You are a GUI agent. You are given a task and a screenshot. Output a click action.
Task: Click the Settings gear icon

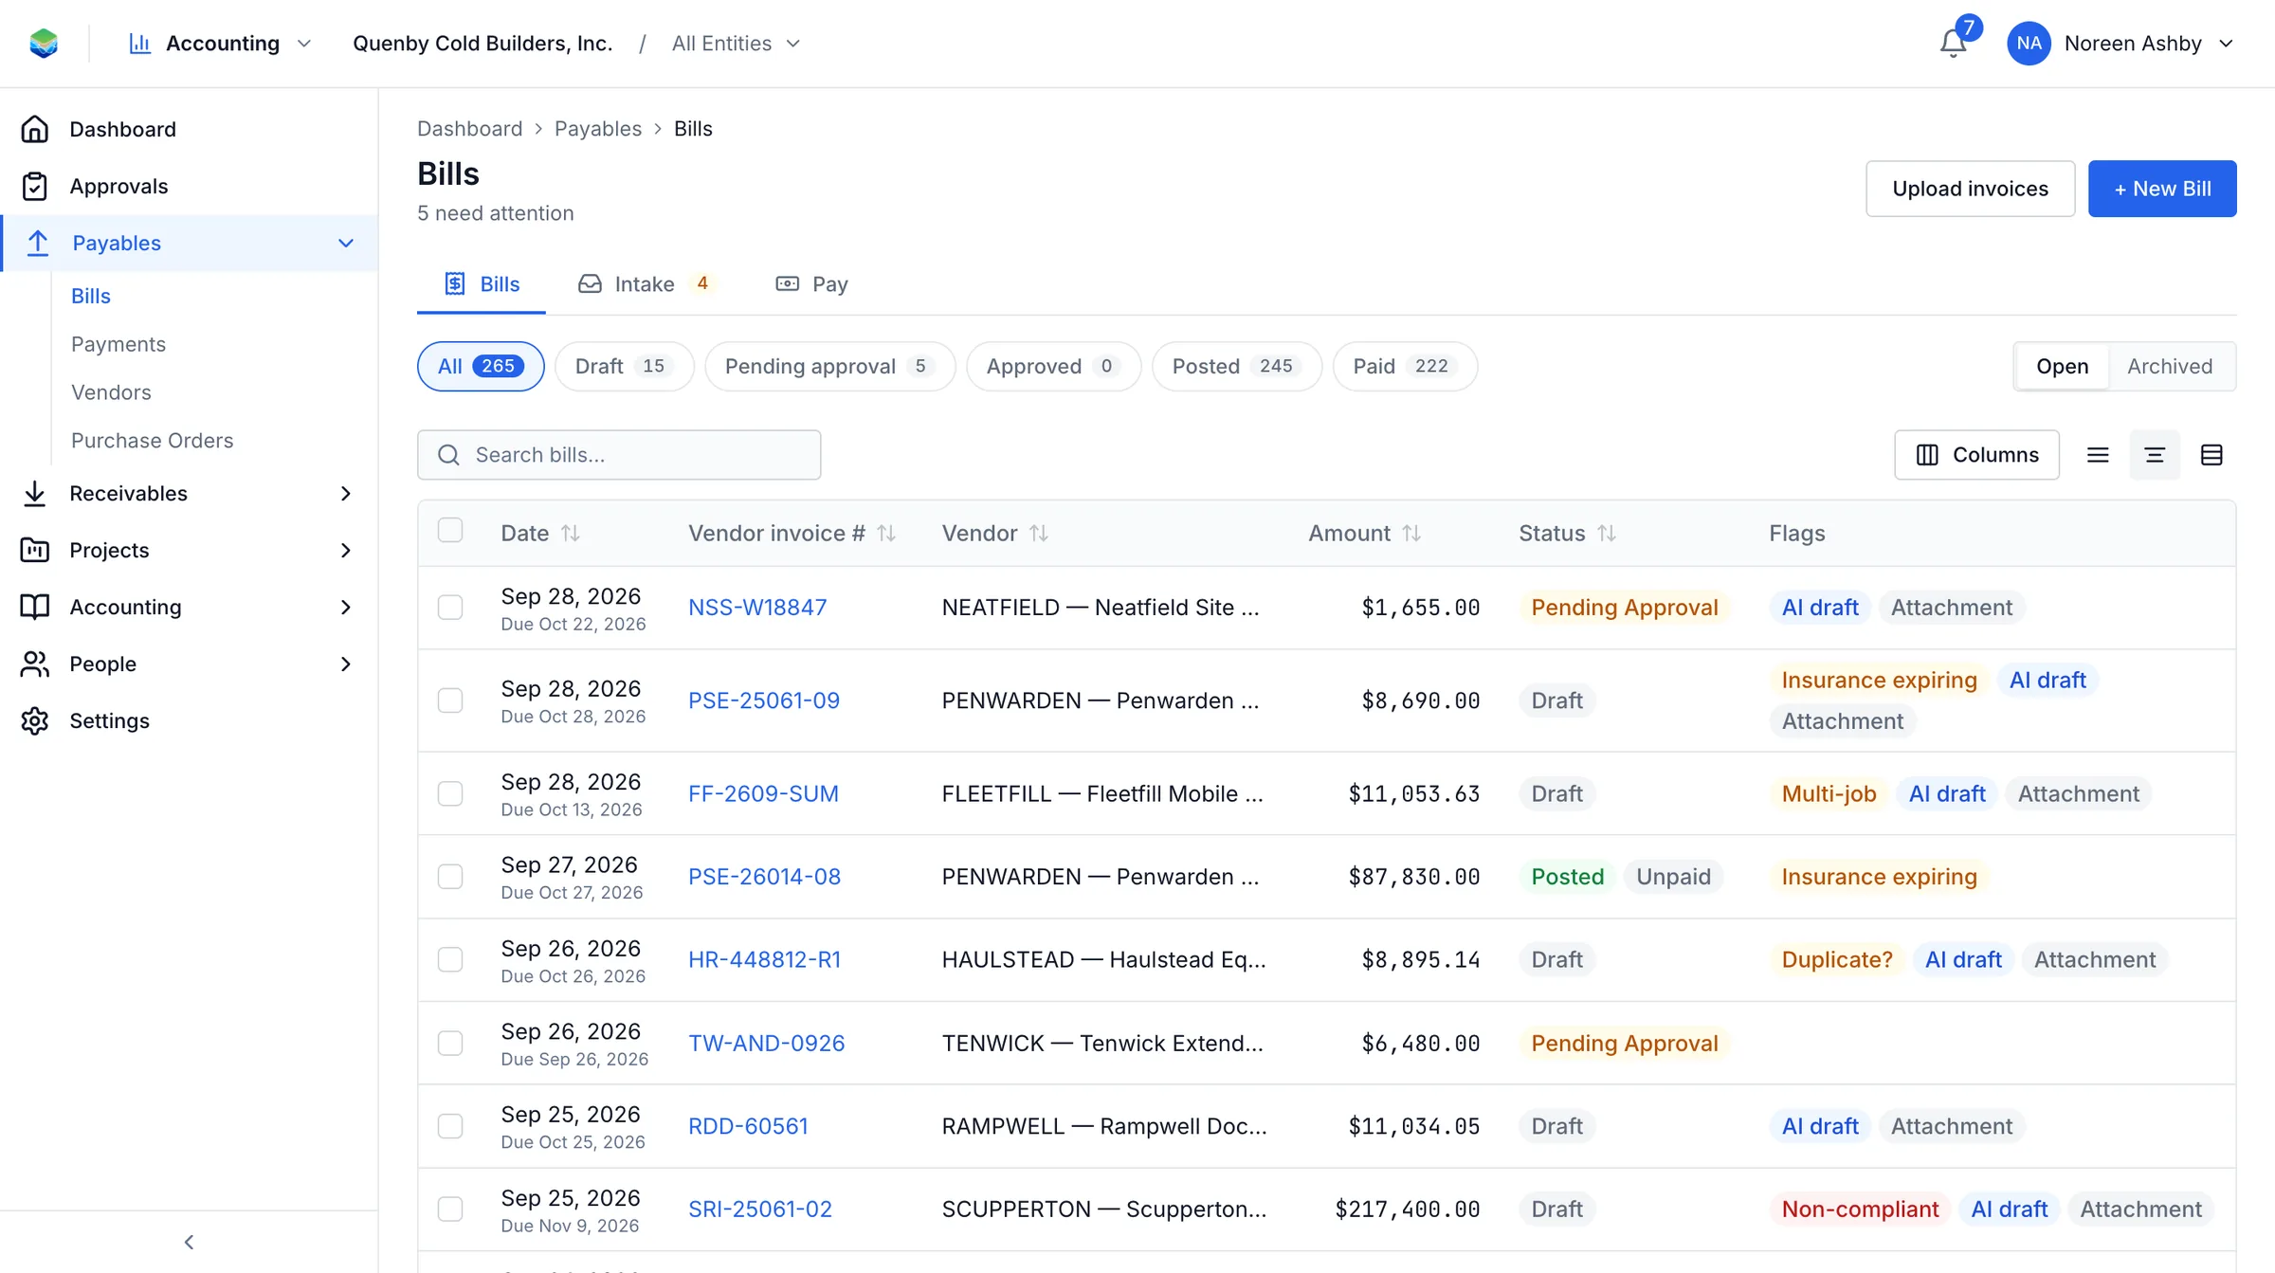pos(35,720)
